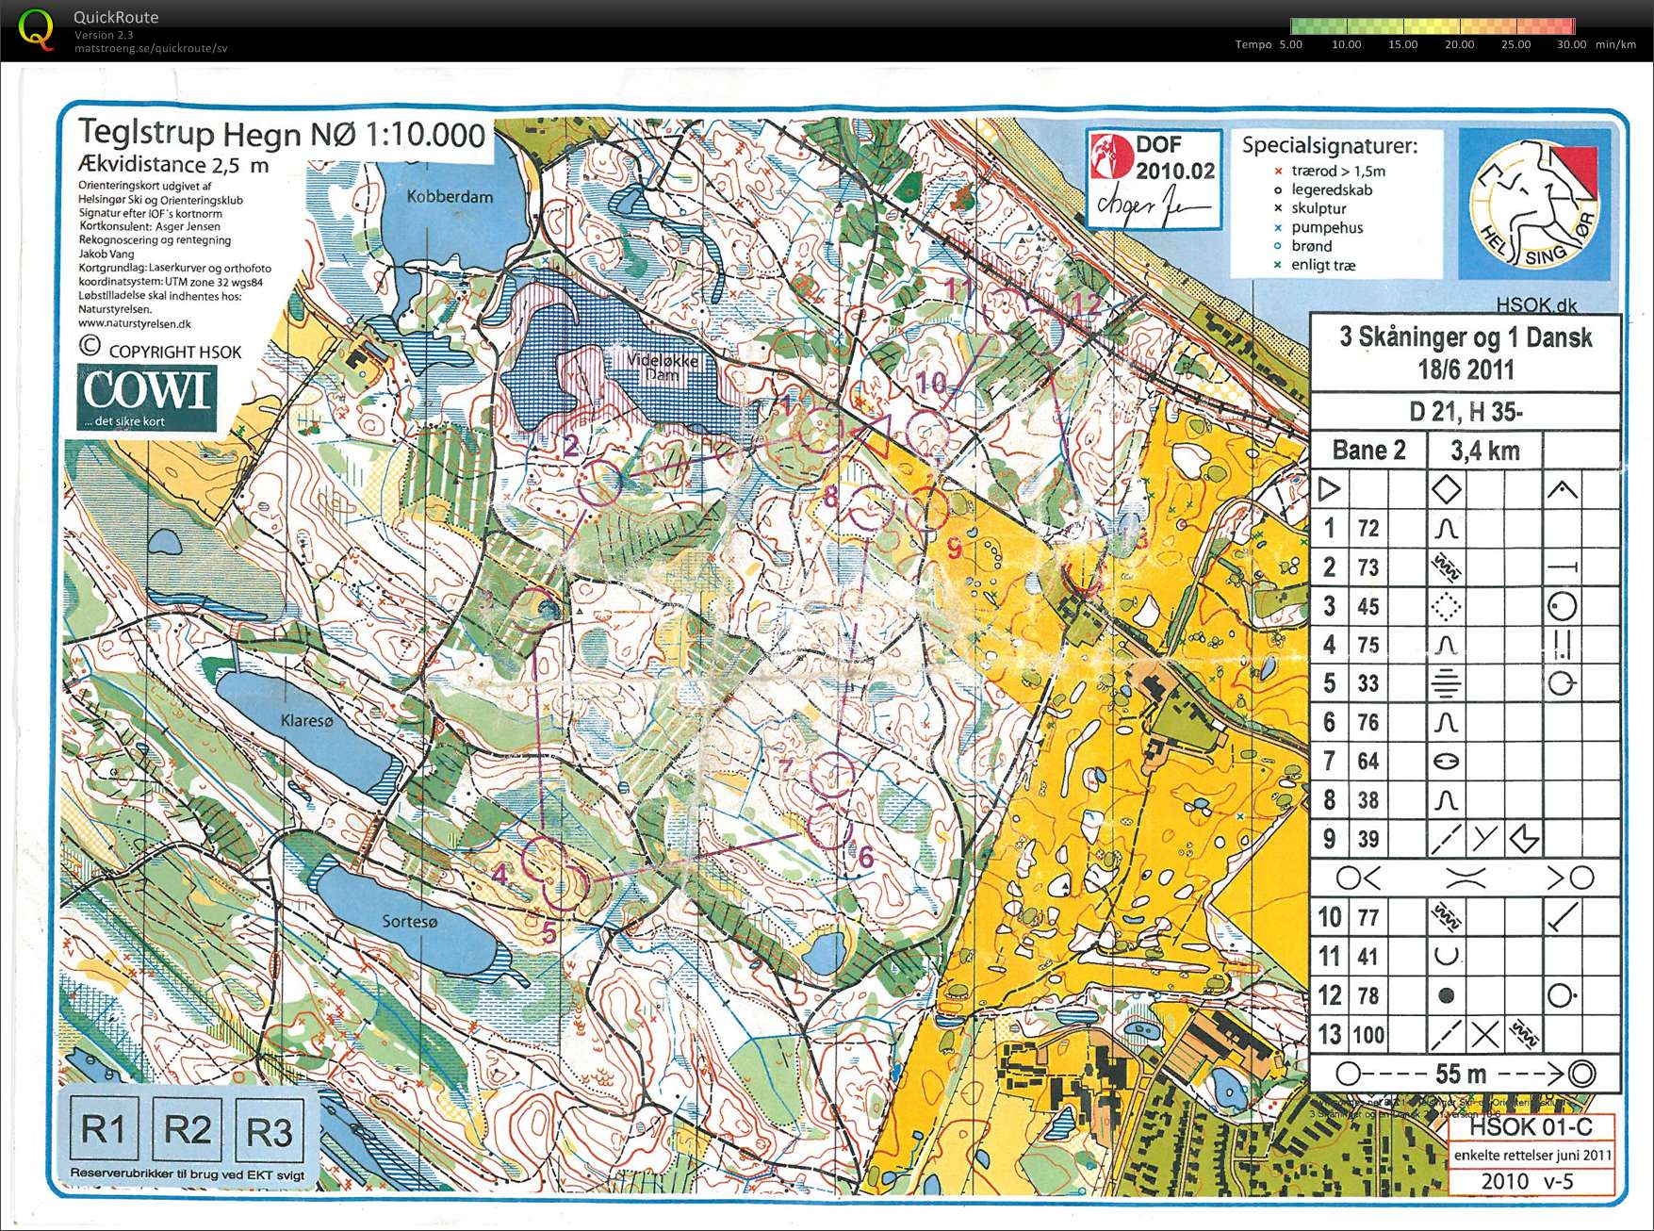Image resolution: width=1654 pixels, height=1231 pixels.
Task: Click control code 77 in row 10
Action: coord(1368,917)
